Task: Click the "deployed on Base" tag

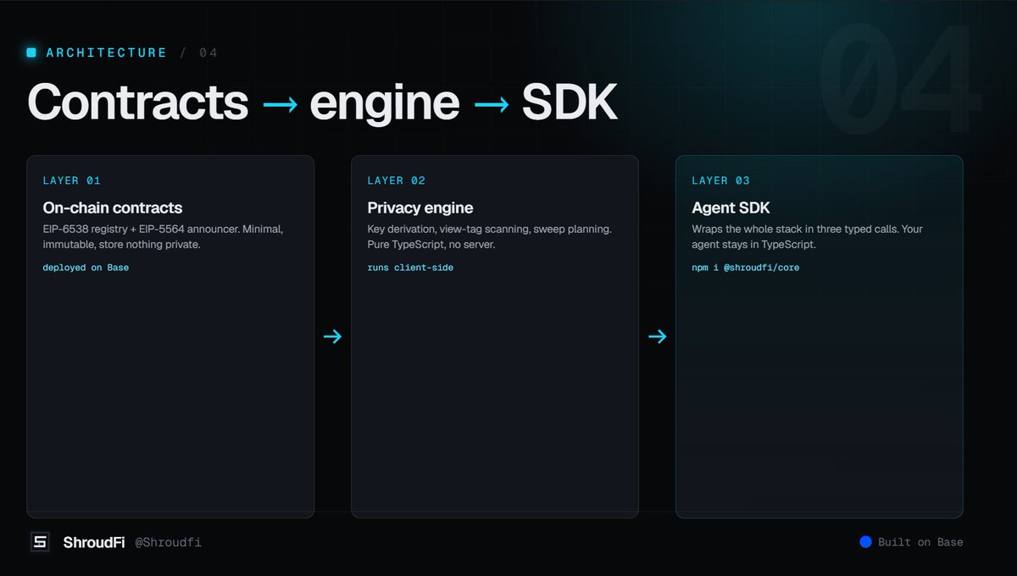Action: click(x=86, y=268)
